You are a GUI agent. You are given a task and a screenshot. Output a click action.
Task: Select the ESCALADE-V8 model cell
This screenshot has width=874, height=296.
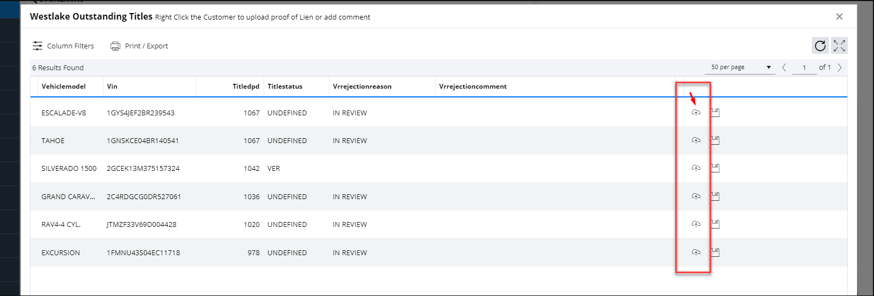pos(64,113)
